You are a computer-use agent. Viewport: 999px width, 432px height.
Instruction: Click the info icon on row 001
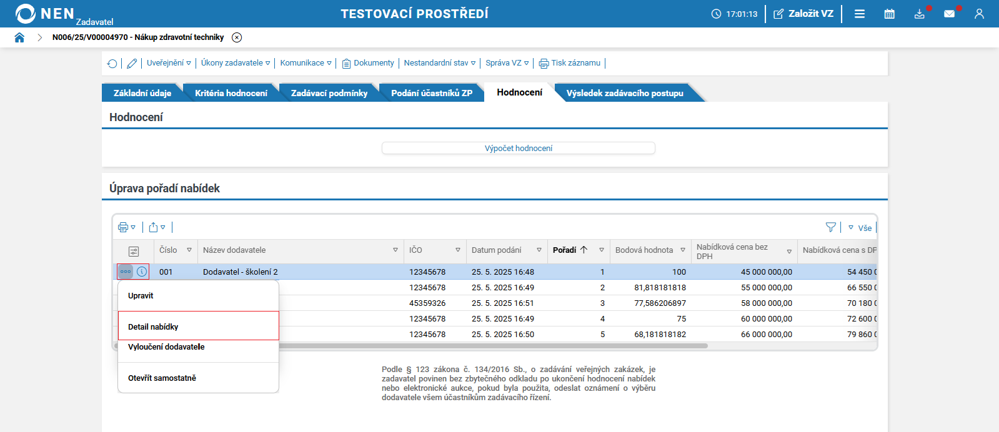[x=142, y=272]
